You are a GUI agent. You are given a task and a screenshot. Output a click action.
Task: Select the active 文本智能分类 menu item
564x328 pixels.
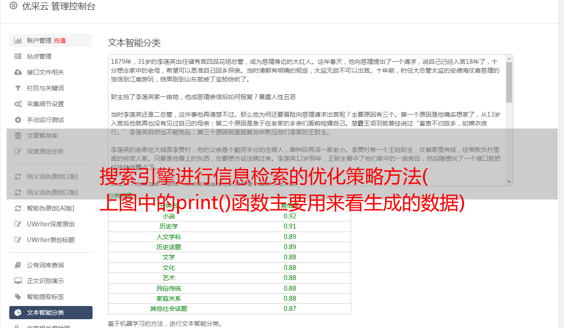tap(51, 313)
